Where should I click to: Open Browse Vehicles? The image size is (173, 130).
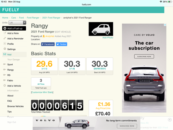[16, 106]
